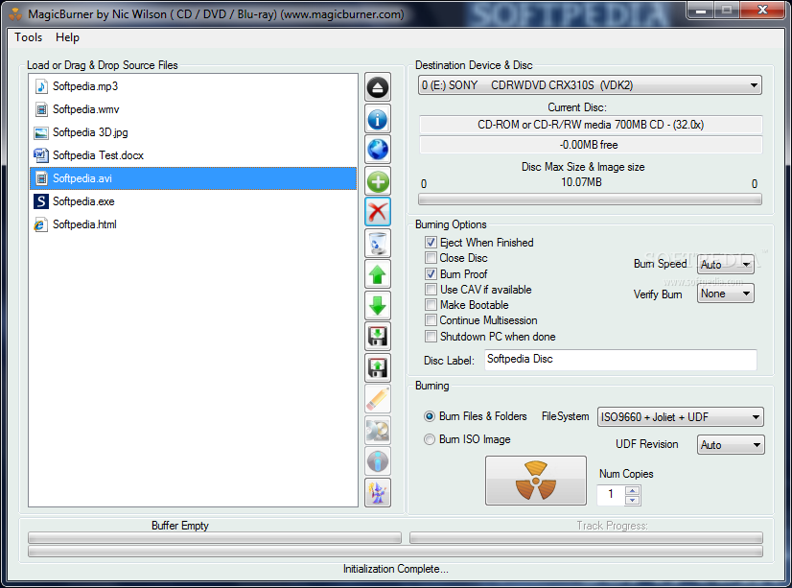Click the CD-ROM or CD-R/RW media text
The height and width of the screenshot is (588, 792).
point(591,125)
